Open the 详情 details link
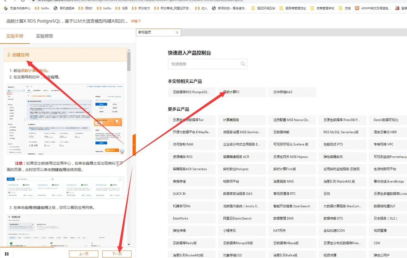 tap(136, 21)
